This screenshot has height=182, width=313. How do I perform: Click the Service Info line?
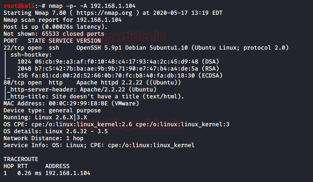coord(99,145)
